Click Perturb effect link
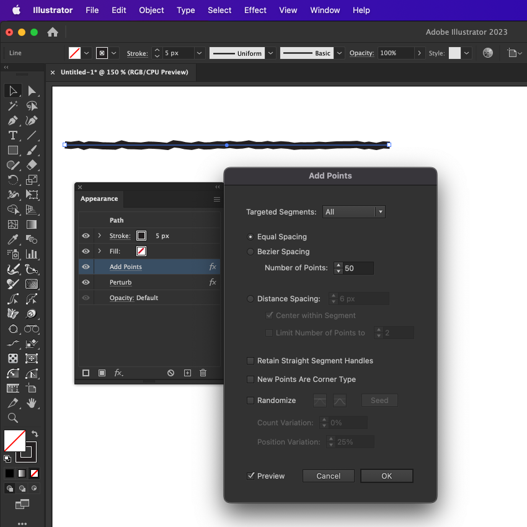The image size is (527, 527). coord(120,282)
